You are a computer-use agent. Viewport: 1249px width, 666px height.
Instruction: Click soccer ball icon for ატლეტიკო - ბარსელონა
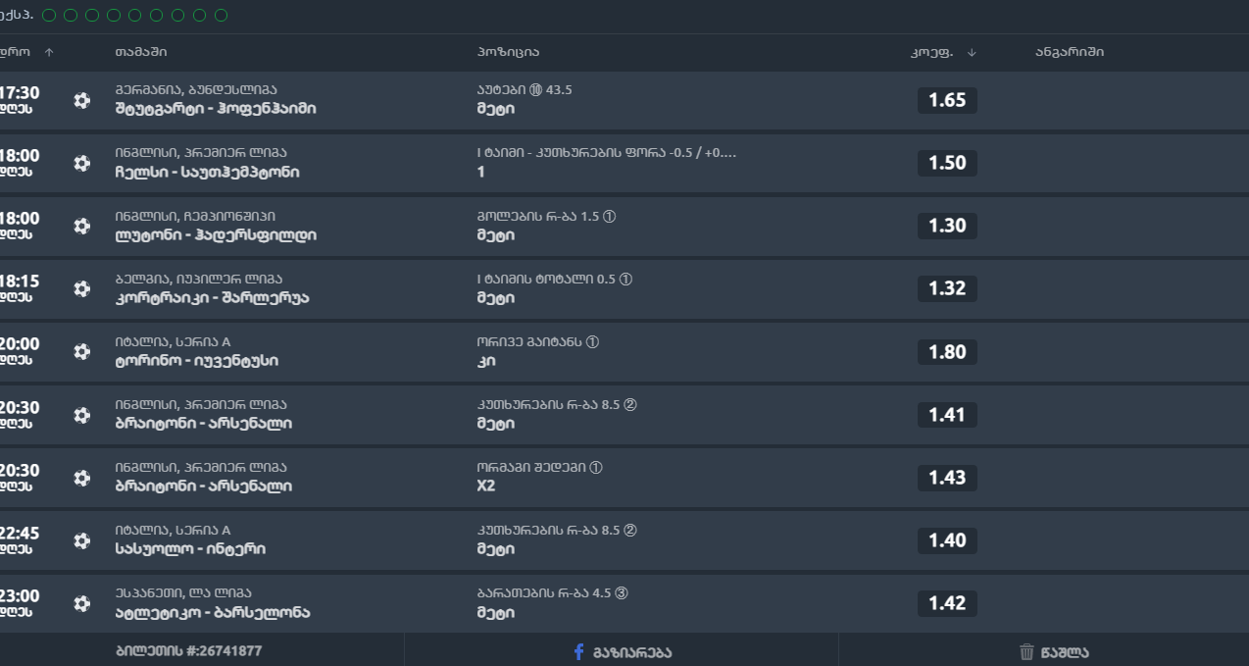click(81, 603)
